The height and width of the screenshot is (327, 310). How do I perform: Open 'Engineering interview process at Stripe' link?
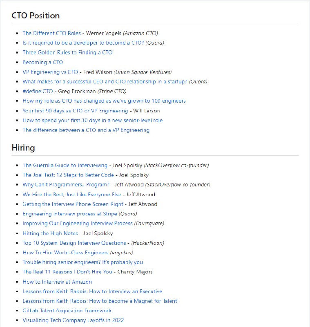(x=69, y=214)
